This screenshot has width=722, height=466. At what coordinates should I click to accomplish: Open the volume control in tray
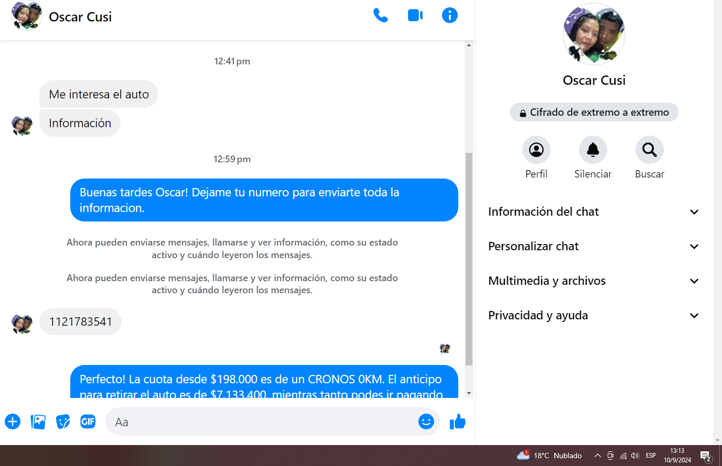(x=635, y=456)
